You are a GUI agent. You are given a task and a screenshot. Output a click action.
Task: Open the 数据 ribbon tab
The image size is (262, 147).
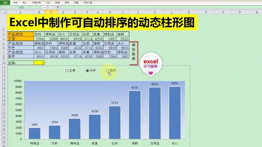point(57,2)
